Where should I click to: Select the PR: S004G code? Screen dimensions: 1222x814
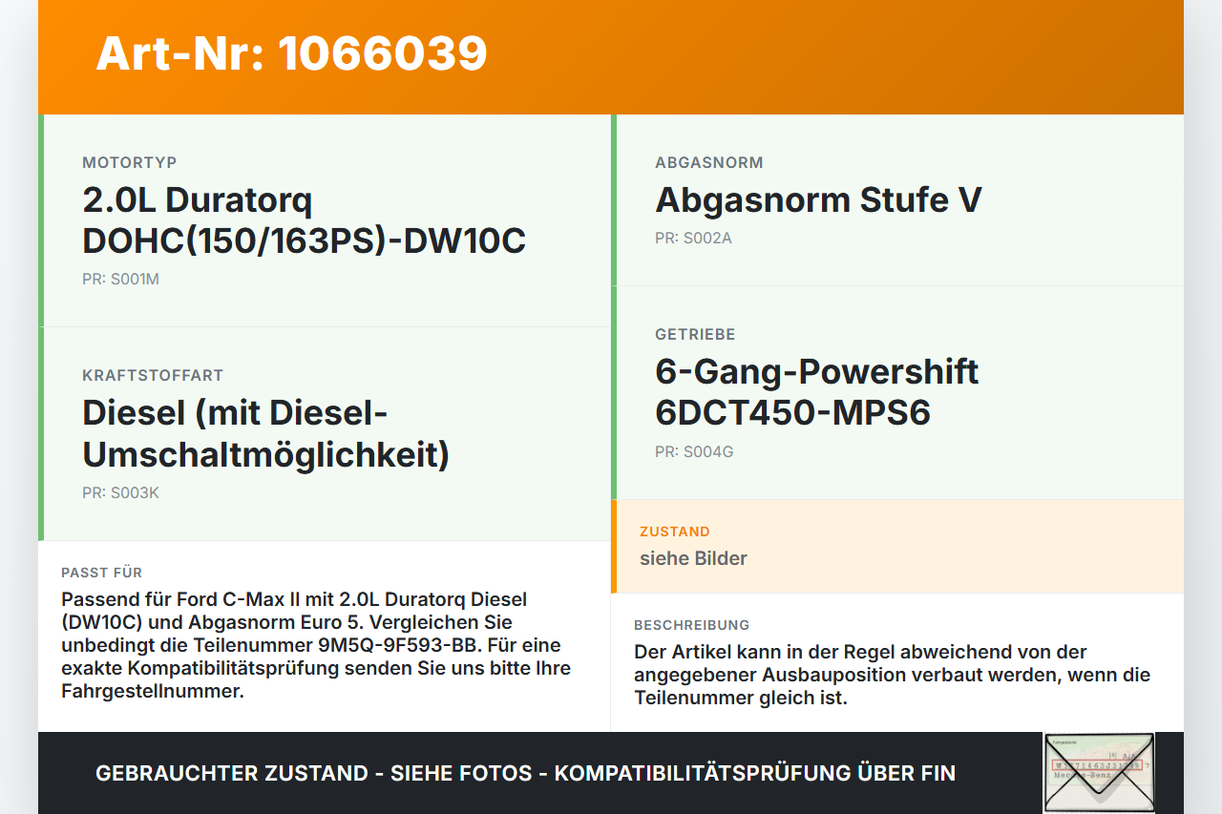coord(694,451)
